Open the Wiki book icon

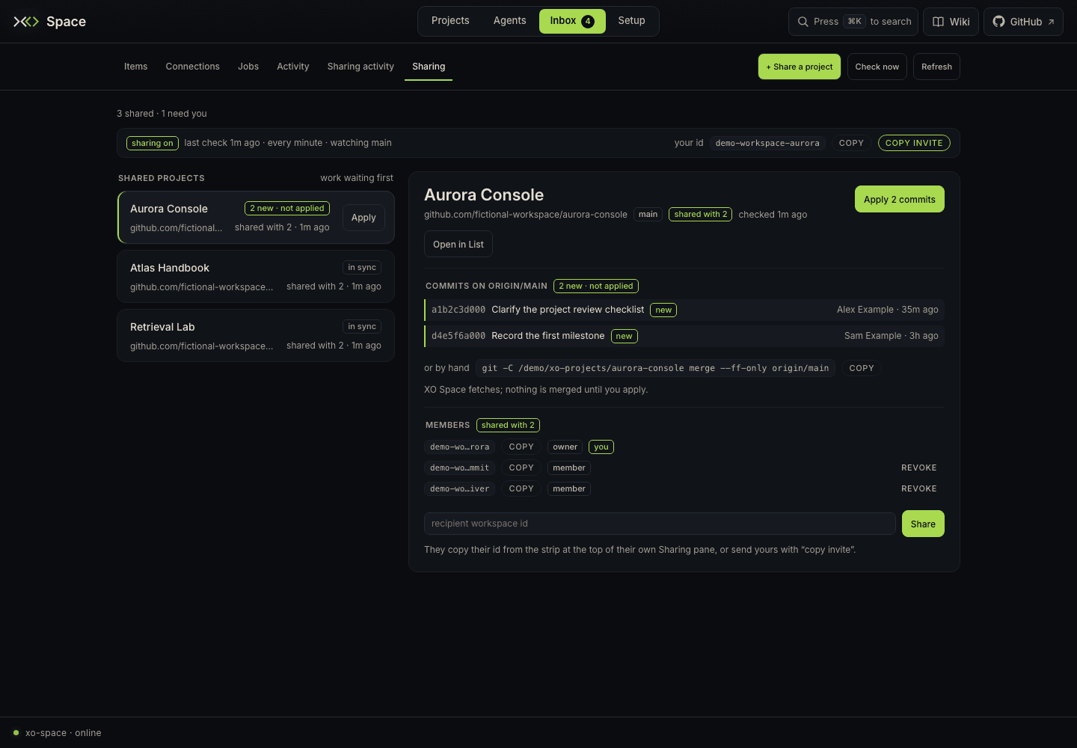pos(938,22)
